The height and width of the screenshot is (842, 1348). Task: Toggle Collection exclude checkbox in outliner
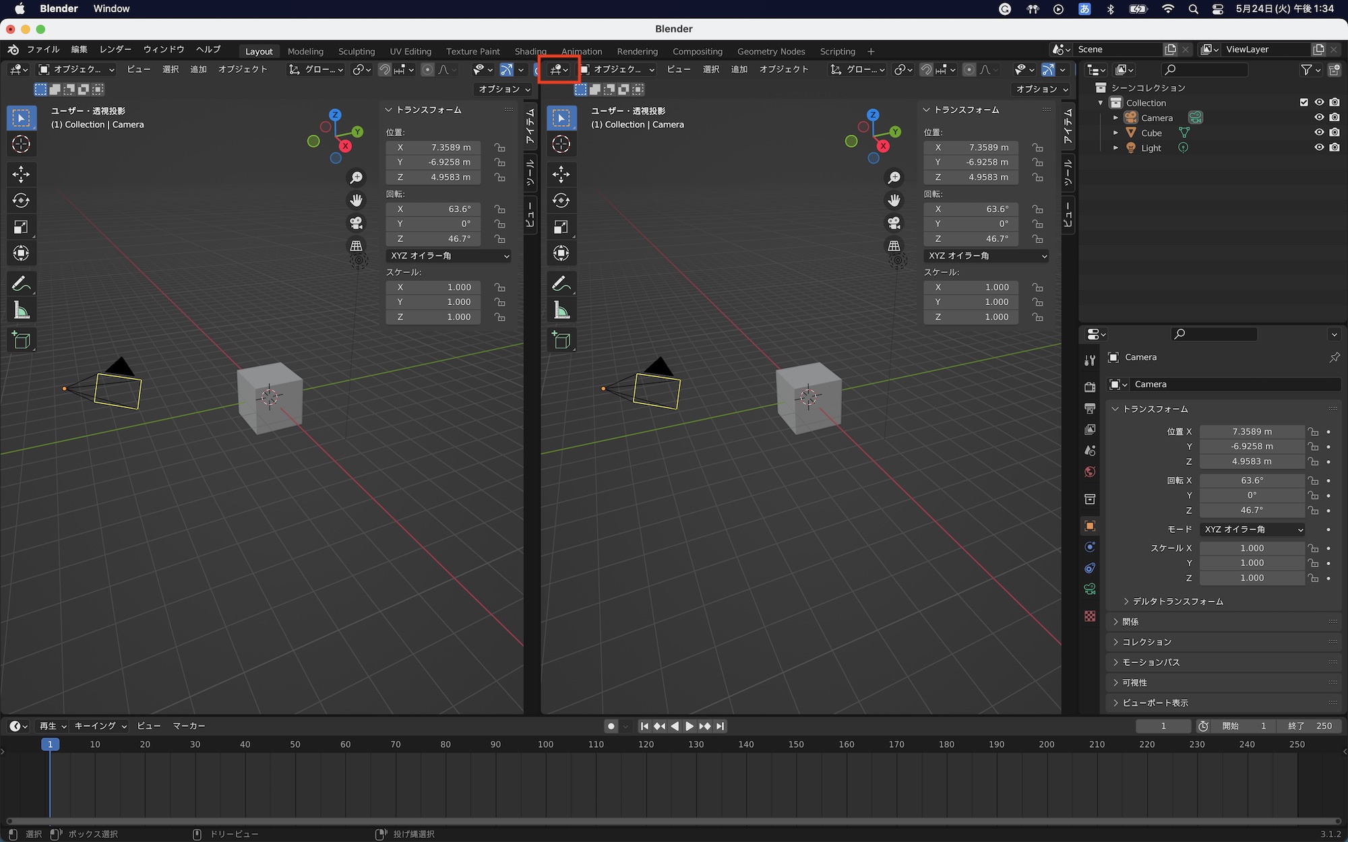coord(1304,102)
